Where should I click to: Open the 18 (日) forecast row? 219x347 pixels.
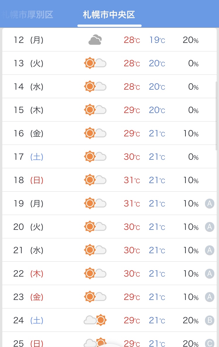click(109, 180)
